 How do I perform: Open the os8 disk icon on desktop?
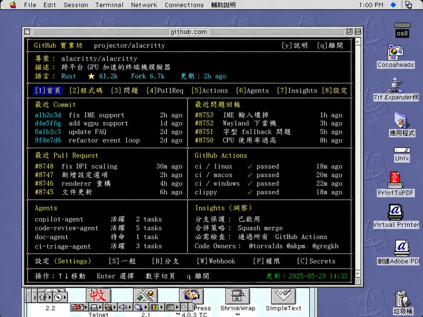click(x=402, y=30)
